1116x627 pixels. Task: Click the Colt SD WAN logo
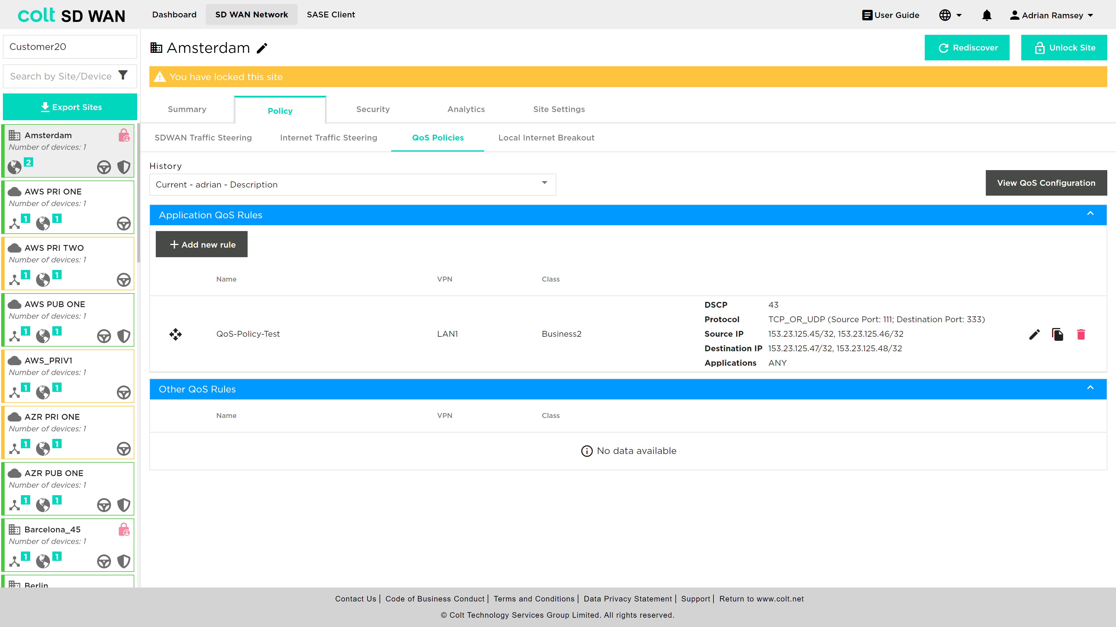(x=71, y=15)
